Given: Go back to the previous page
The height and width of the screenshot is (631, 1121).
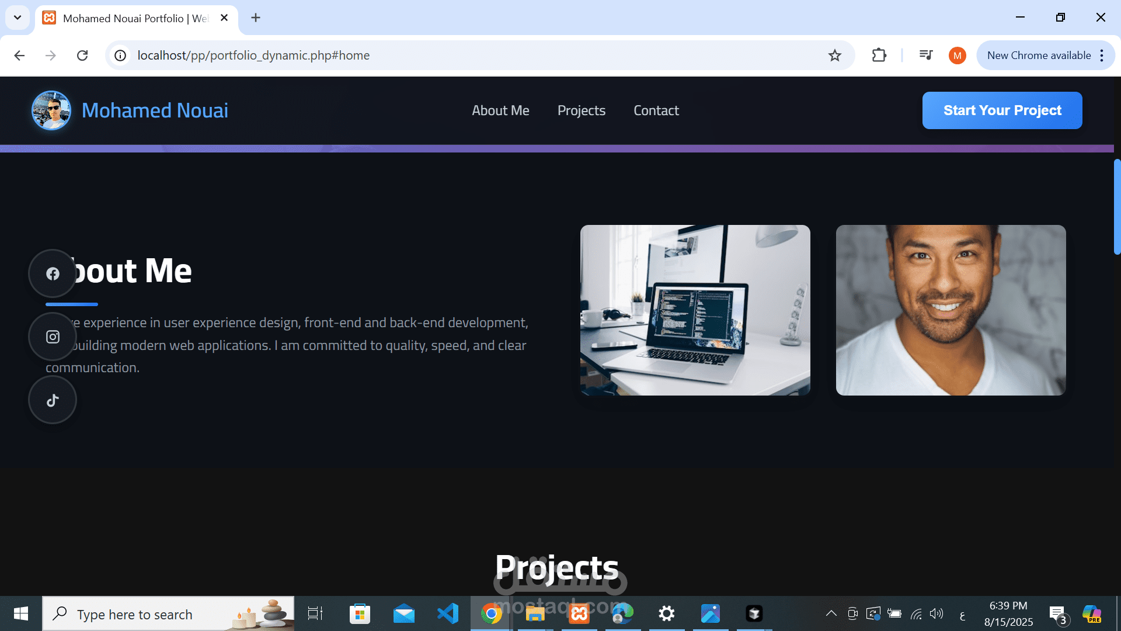Looking at the screenshot, I should [19, 56].
